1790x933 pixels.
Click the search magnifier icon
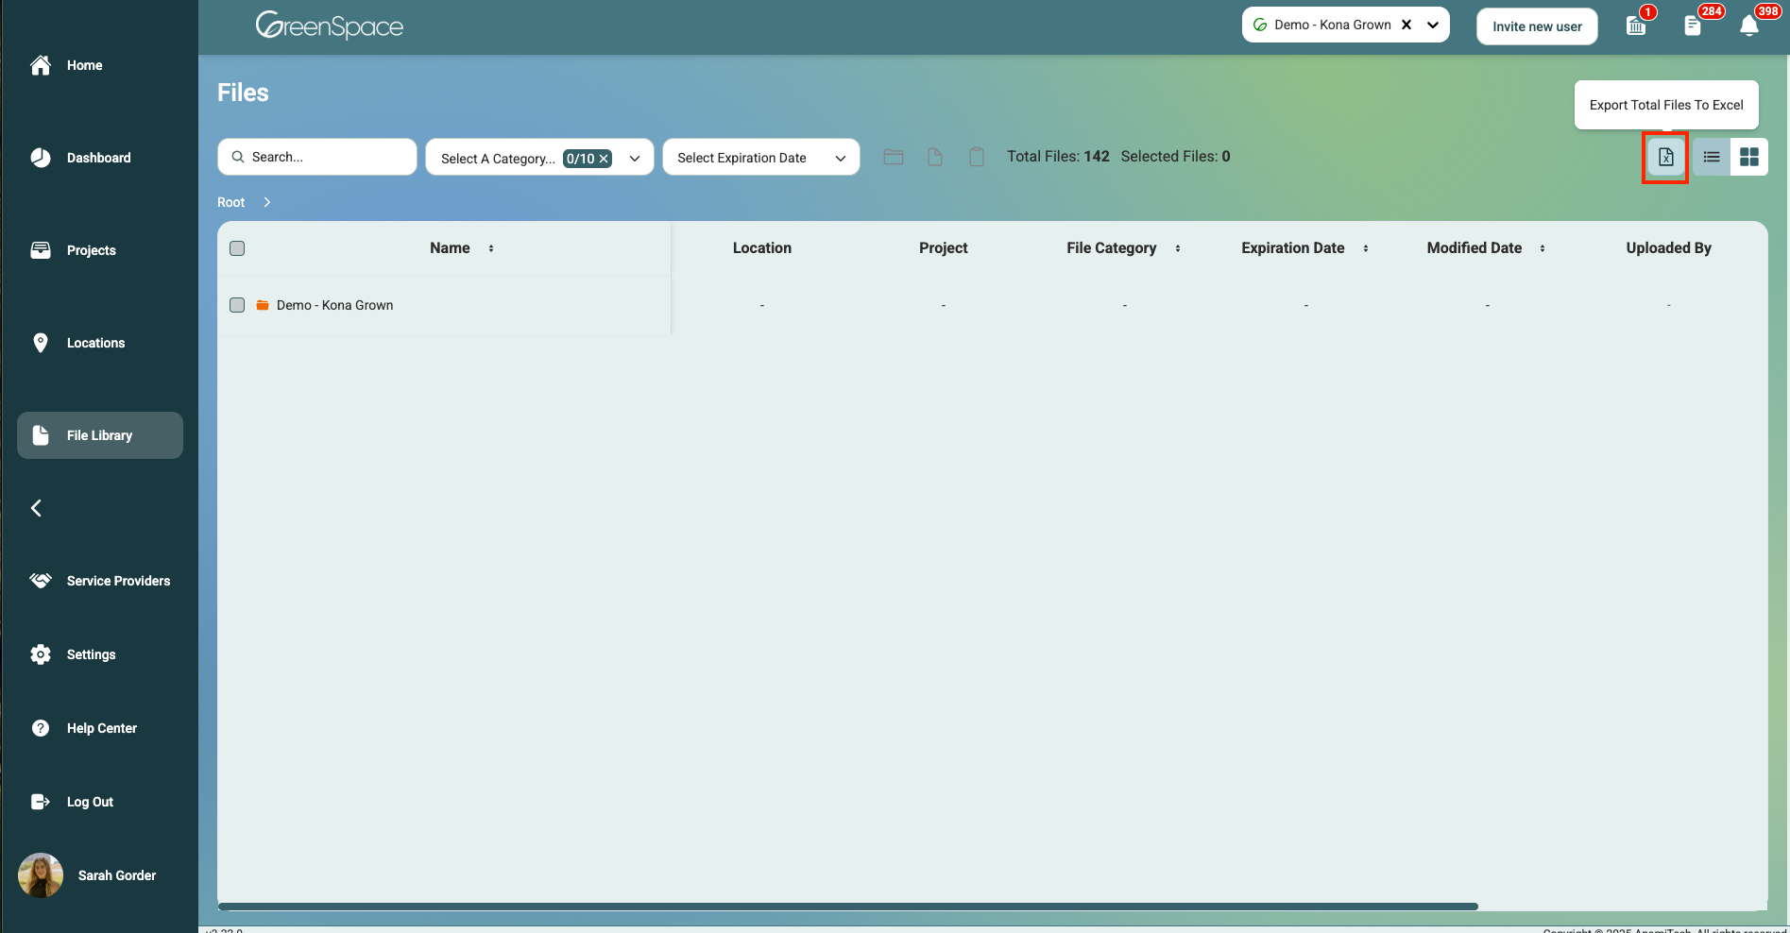tap(238, 157)
